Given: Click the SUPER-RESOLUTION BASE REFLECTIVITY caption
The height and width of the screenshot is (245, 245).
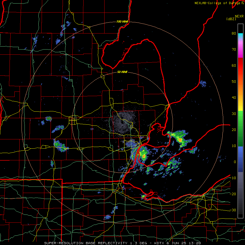Looking at the screenshot, I should (x=86, y=243).
